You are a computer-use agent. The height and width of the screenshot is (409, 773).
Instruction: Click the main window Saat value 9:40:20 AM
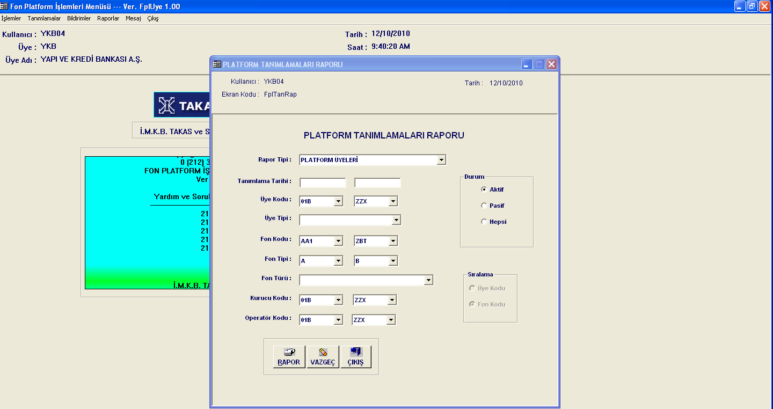(x=390, y=47)
